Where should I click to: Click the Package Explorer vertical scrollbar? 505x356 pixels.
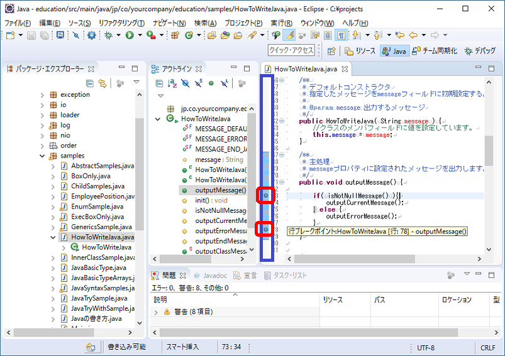coord(139,174)
